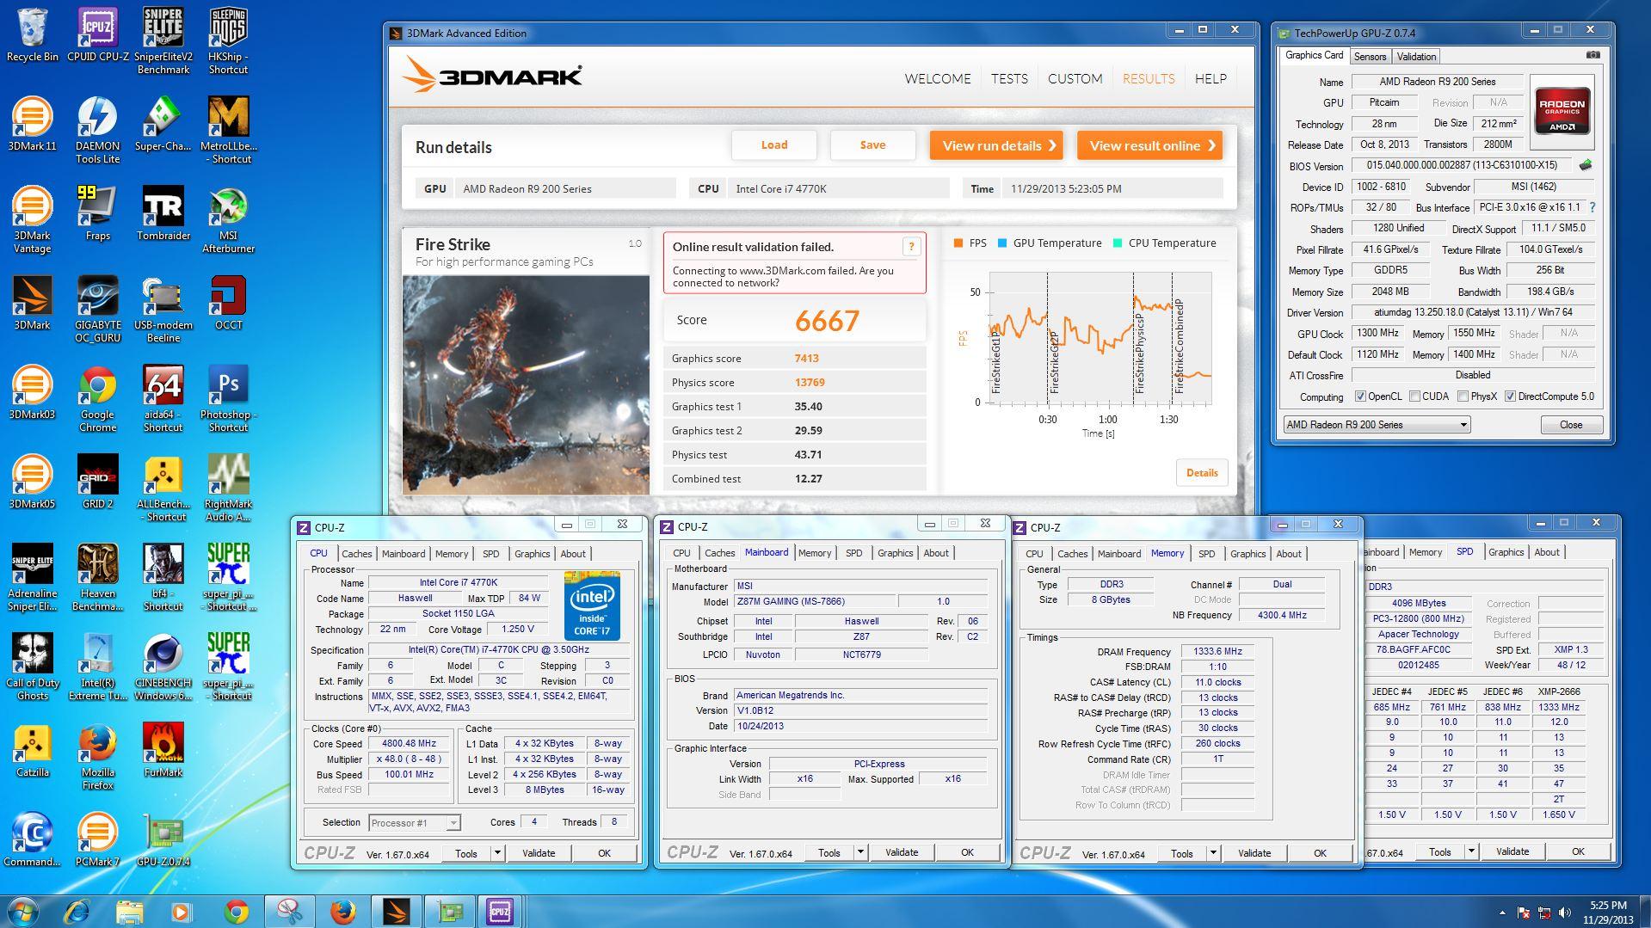Open the Recycle Bin desktop icon
The height and width of the screenshot is (928, 1651).
point(32,34)
